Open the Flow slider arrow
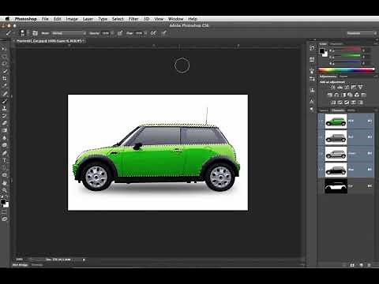The image size is (379, 284). [145, 33]
